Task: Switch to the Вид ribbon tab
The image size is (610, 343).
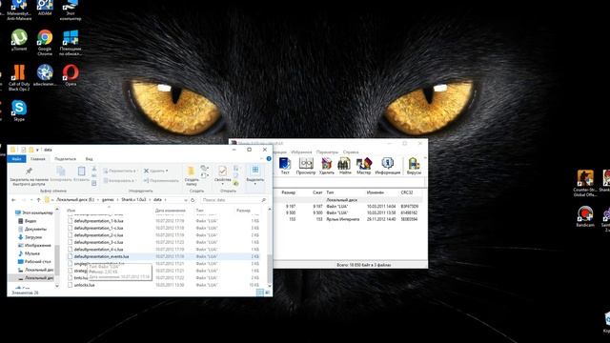Action: tap(89, 159)
